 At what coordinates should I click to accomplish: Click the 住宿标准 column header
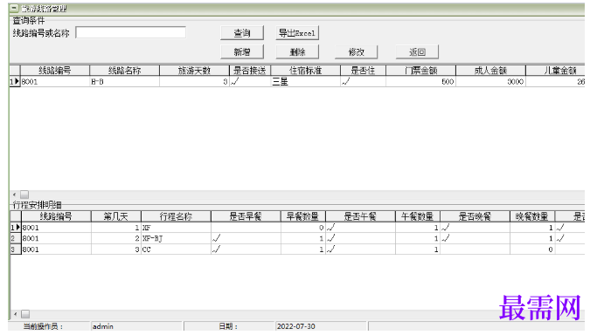pyautogui.click(x=305, y=71)
